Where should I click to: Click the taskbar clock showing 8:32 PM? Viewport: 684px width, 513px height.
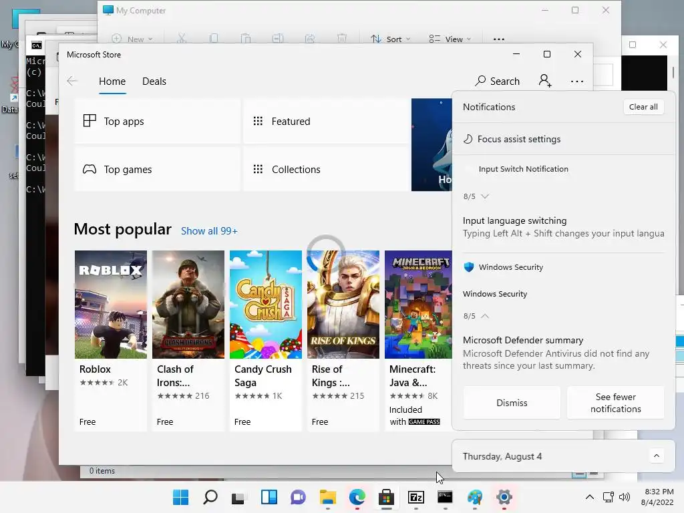tap(657, 497)
